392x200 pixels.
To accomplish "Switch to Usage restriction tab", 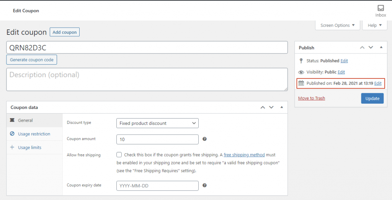I will pos(34,134).
